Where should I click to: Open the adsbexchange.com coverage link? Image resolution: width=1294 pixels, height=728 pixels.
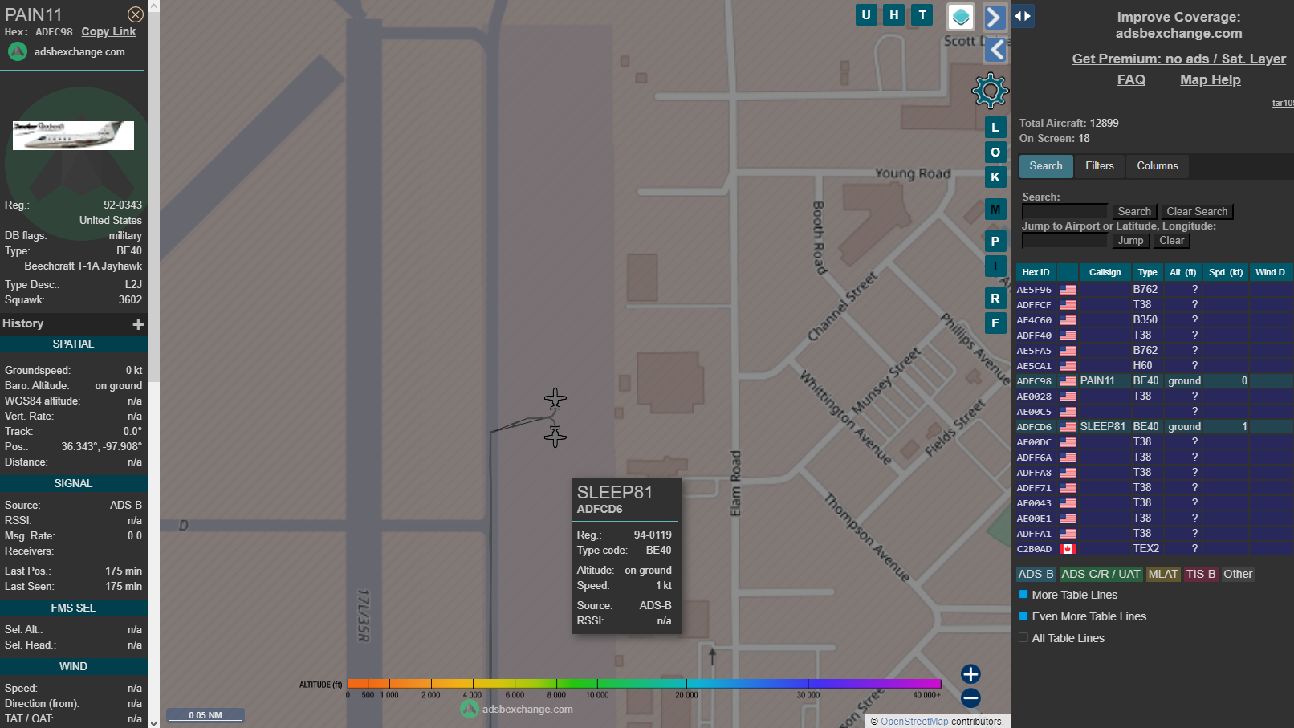[1178, 33]
